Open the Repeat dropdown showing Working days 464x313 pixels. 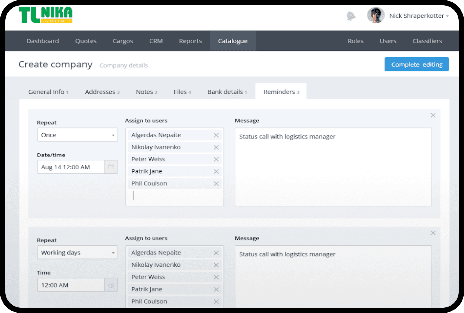77,252
